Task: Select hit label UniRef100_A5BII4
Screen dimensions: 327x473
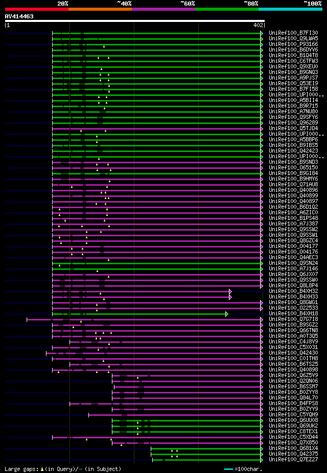Action: click(x=293, y=101)
